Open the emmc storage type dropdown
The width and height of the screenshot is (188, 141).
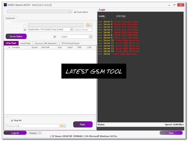click(x=91, y=37)
